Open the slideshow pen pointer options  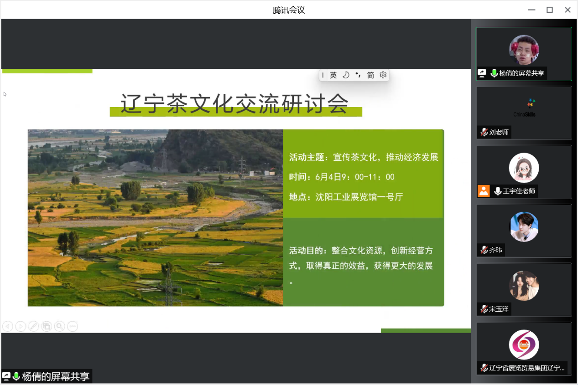coord(33,326)
